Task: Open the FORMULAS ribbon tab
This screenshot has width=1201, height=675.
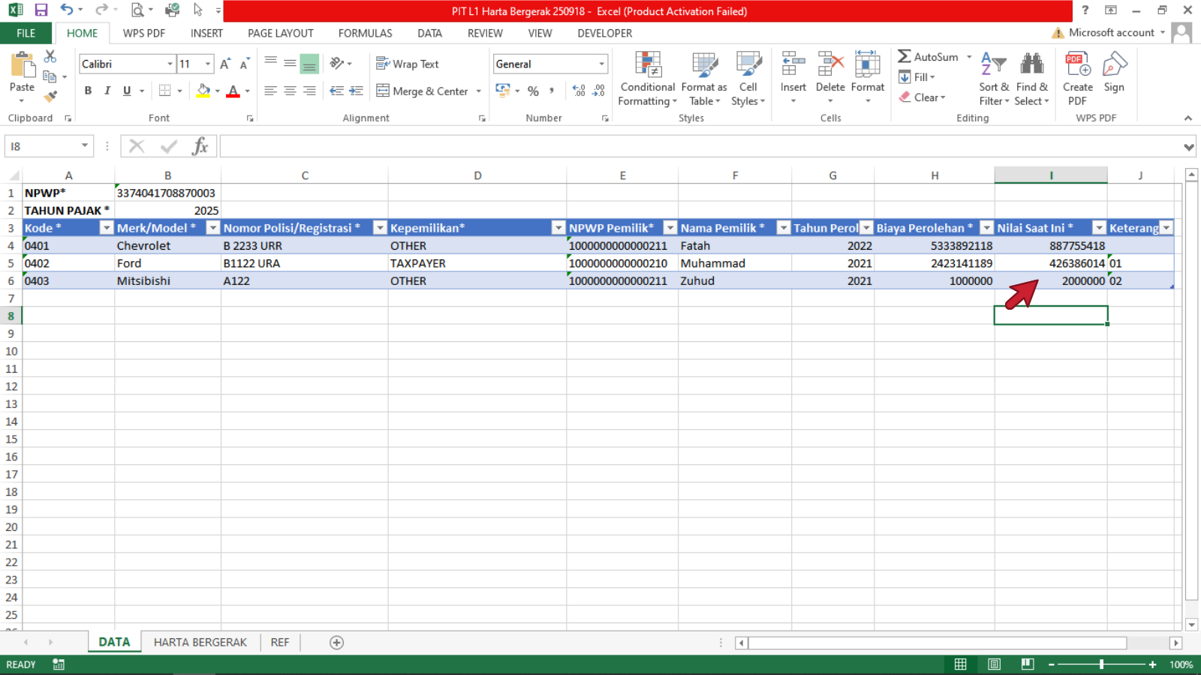Action: point(365,33)
